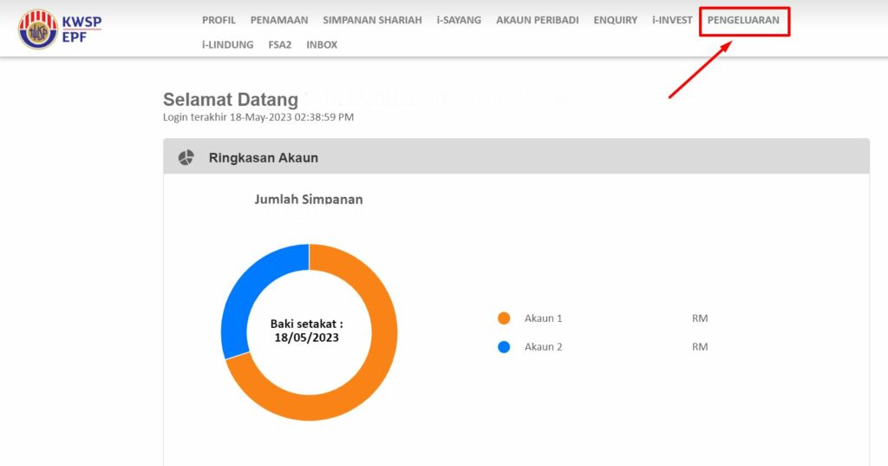Go to i-INVEST section

(x=672, y=20)
